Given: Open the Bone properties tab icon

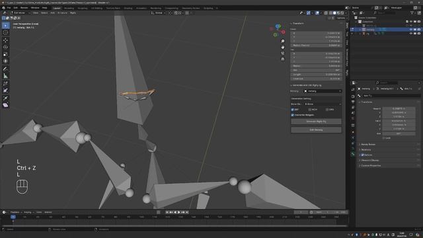Looking at the screenshot, I should [353, 154].
